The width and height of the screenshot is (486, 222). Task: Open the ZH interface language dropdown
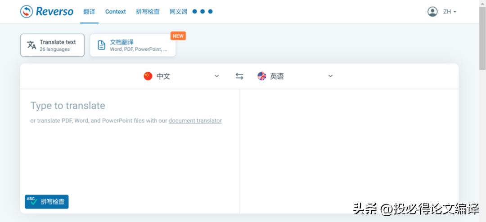(450, 12)
